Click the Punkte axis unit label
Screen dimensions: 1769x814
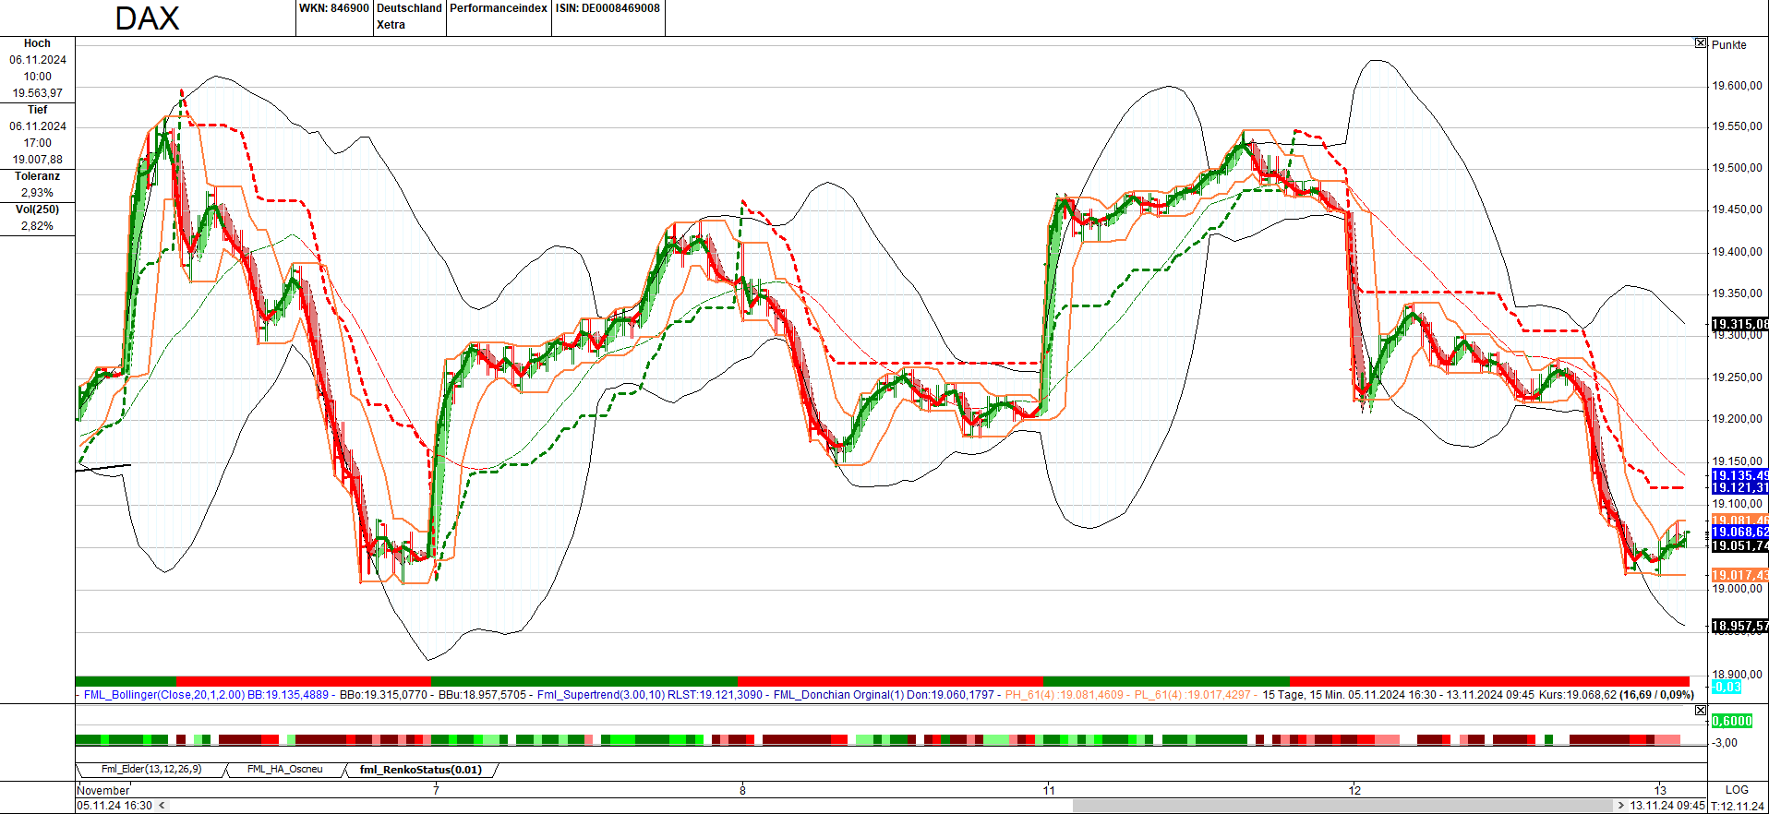(1728, 45)
